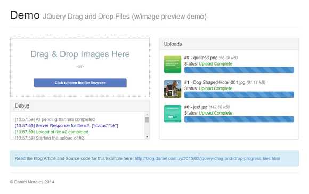Click 'Drag & Drop Images Here' heading
Viewport: 309px width, 194px height.
(x=80, y=54)
